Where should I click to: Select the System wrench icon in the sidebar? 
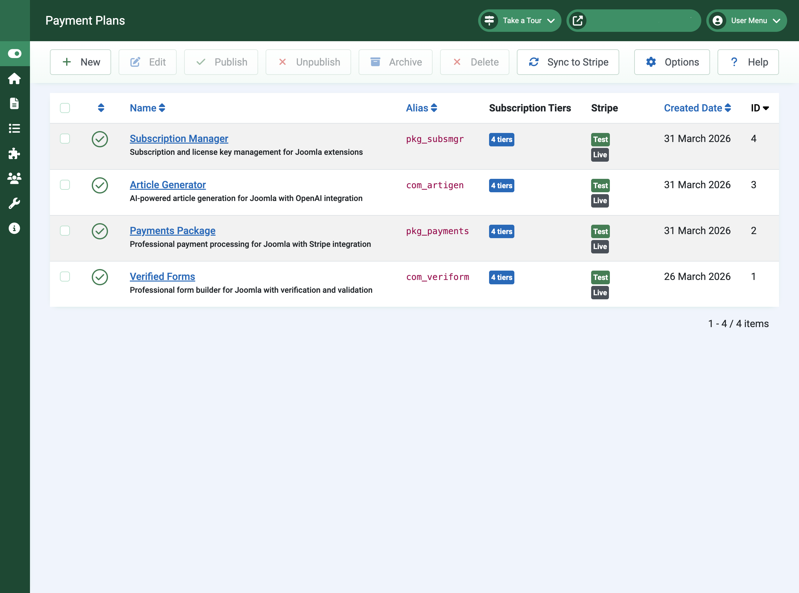tap(15, 203)
